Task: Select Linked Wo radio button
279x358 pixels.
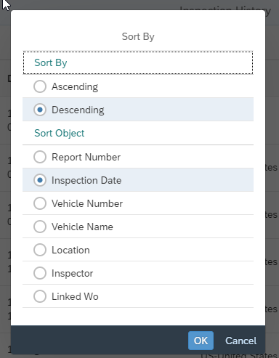Action: coord(40,296)
